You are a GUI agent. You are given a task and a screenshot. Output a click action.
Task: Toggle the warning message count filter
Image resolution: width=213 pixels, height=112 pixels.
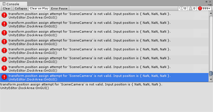click(192, 8)
